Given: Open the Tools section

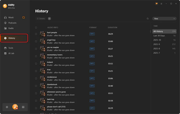Looking at the screenshot, I should (11, 48).
